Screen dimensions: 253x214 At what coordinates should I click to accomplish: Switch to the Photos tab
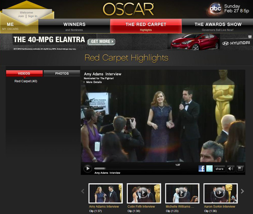pyautogui.click(x=62, y=73)
